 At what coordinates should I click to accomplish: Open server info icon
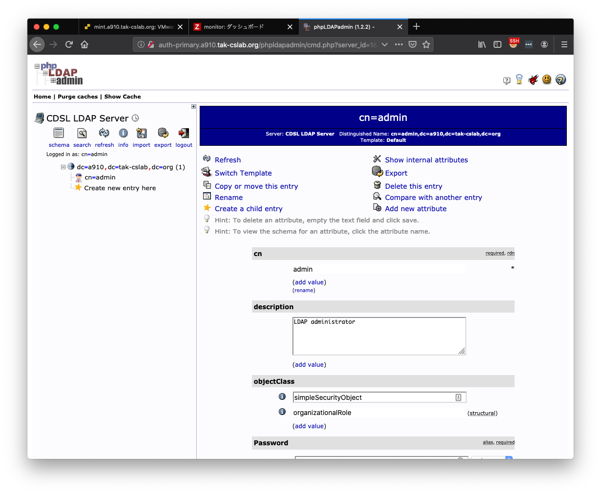[x=124, y=133]
